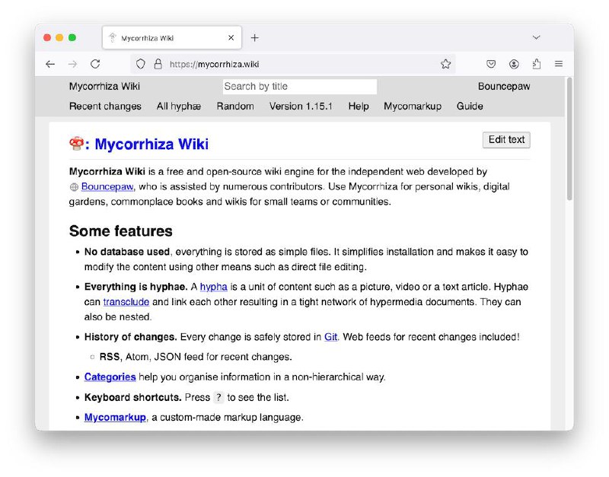Open Mycomarkup in navigation bar
The height and width of the screenshot is (477, 609).
click(413, 106)
